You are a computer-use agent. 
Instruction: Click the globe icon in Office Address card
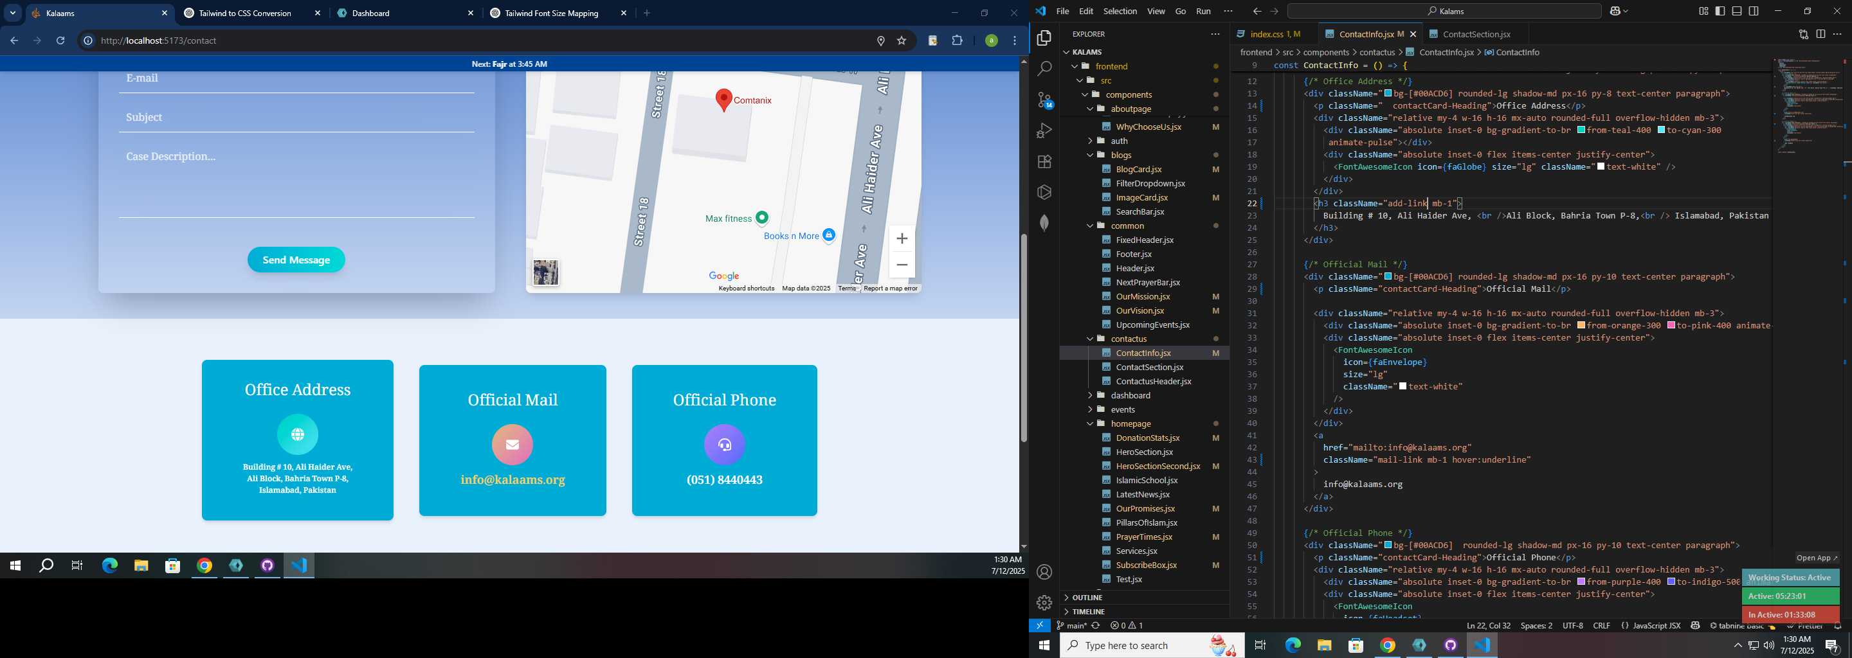[x=298, y=434]
